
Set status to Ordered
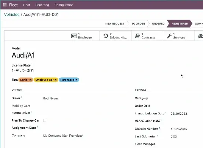(x=158, y=24)
